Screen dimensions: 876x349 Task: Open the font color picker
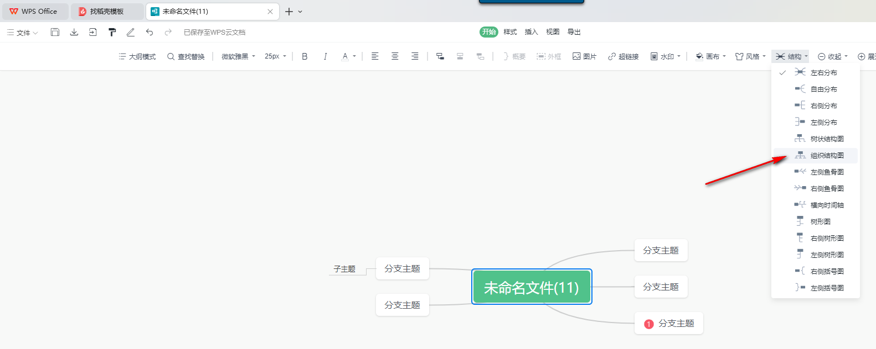349,56
